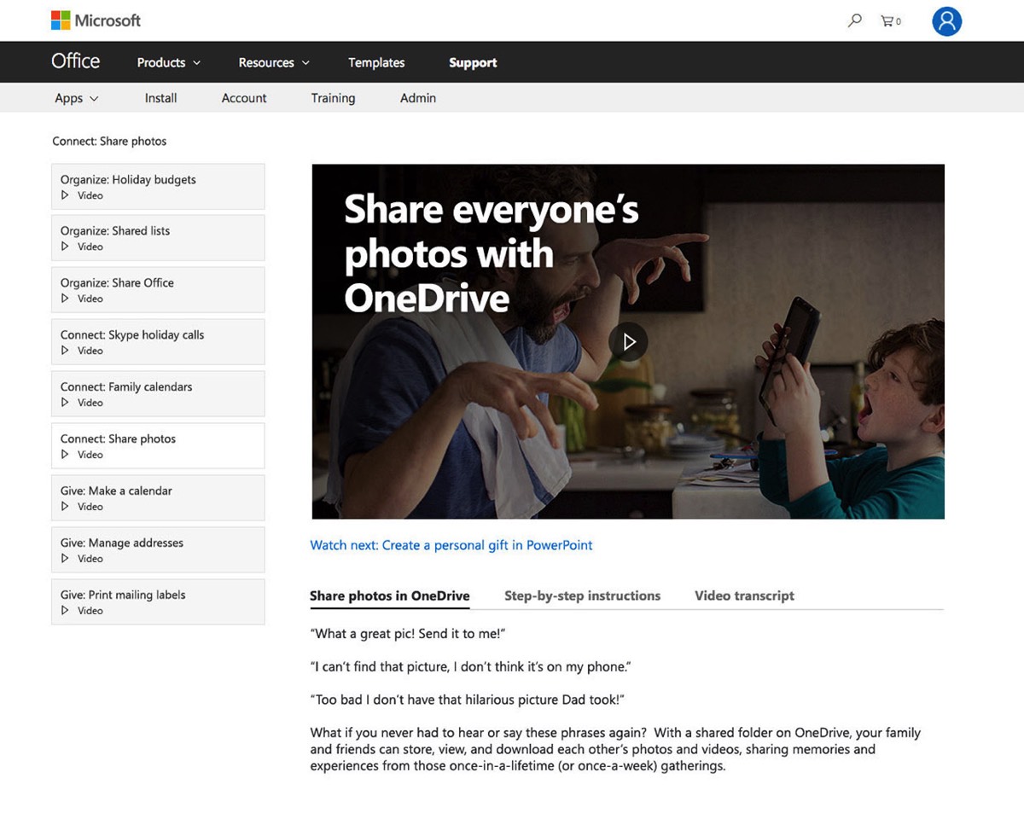Image resolution: width=1024 pixels, height=819 pixels.
Task: Open the Admin section
Action: point(418,98)
